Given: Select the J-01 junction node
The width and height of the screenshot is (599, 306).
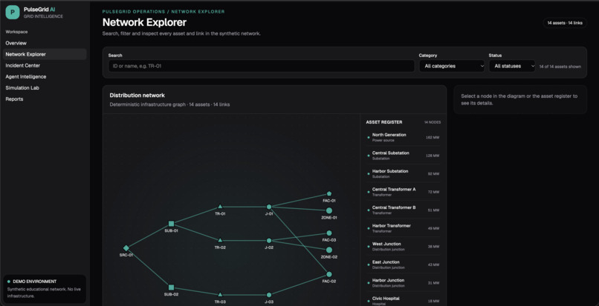Looking at the screenshot, I should (x=269, y=207).
